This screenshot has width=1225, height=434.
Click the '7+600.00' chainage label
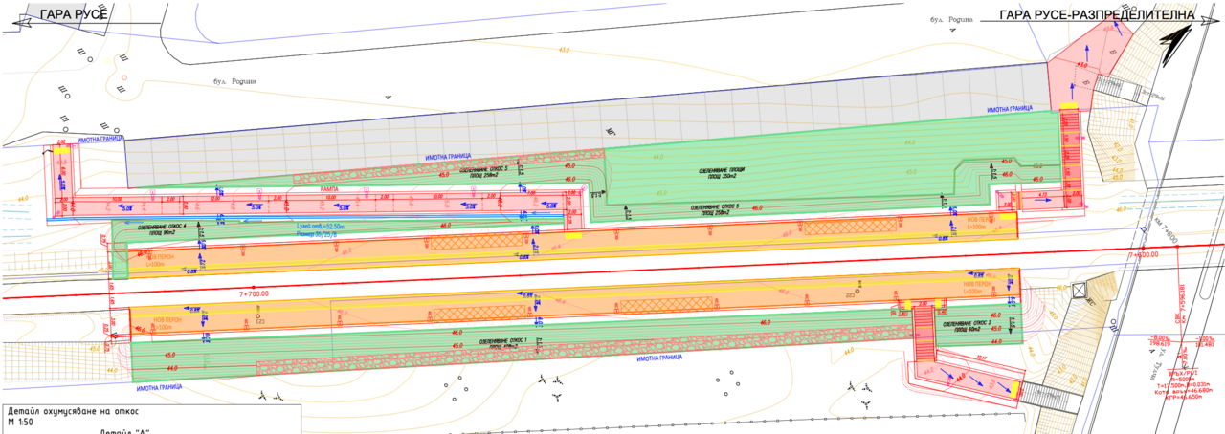tap(1143, 256)
